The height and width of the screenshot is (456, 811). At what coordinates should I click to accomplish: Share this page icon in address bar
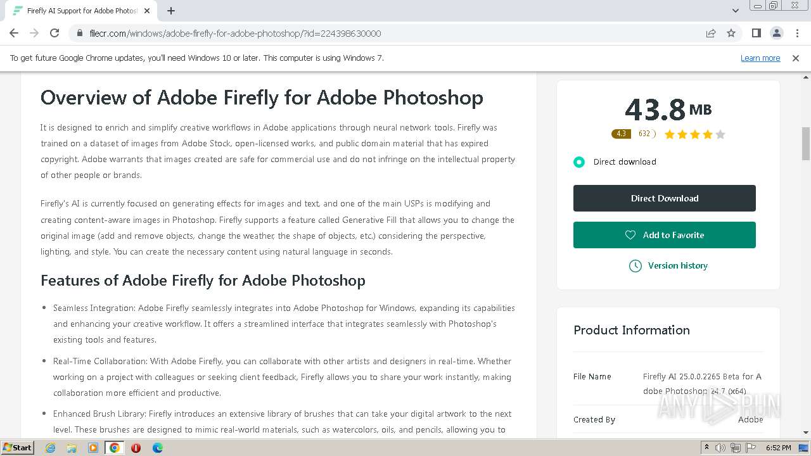[x=711, y=33]
